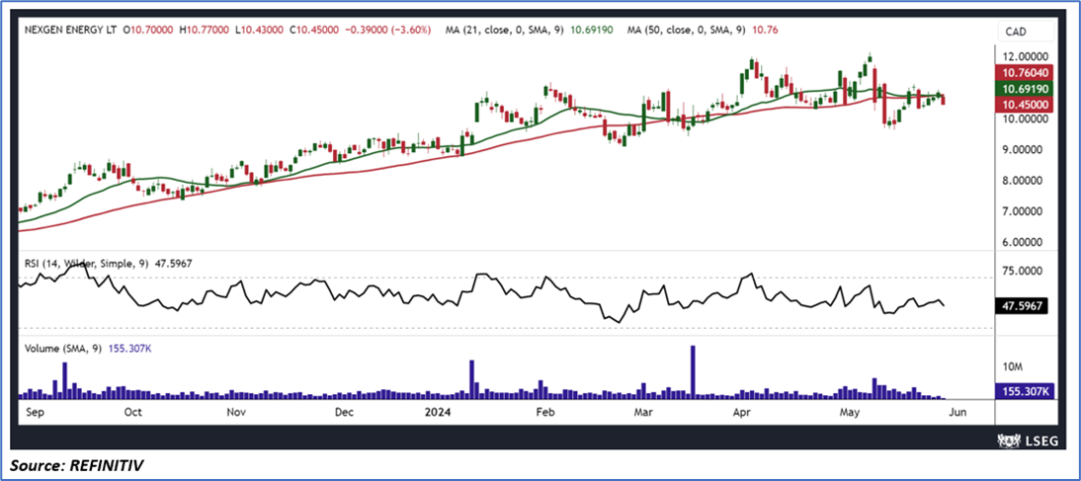
Task: Click the 155.307K value beside Volume legend
Action: (x=130, y=350)
